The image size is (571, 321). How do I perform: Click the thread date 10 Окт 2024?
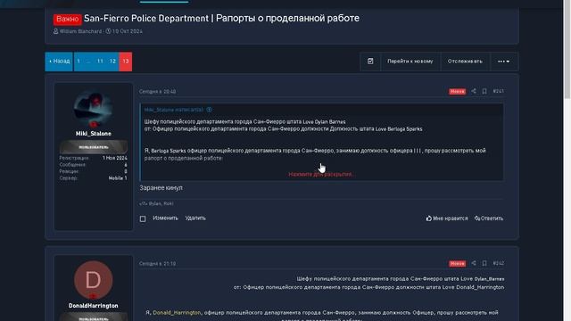127,31
